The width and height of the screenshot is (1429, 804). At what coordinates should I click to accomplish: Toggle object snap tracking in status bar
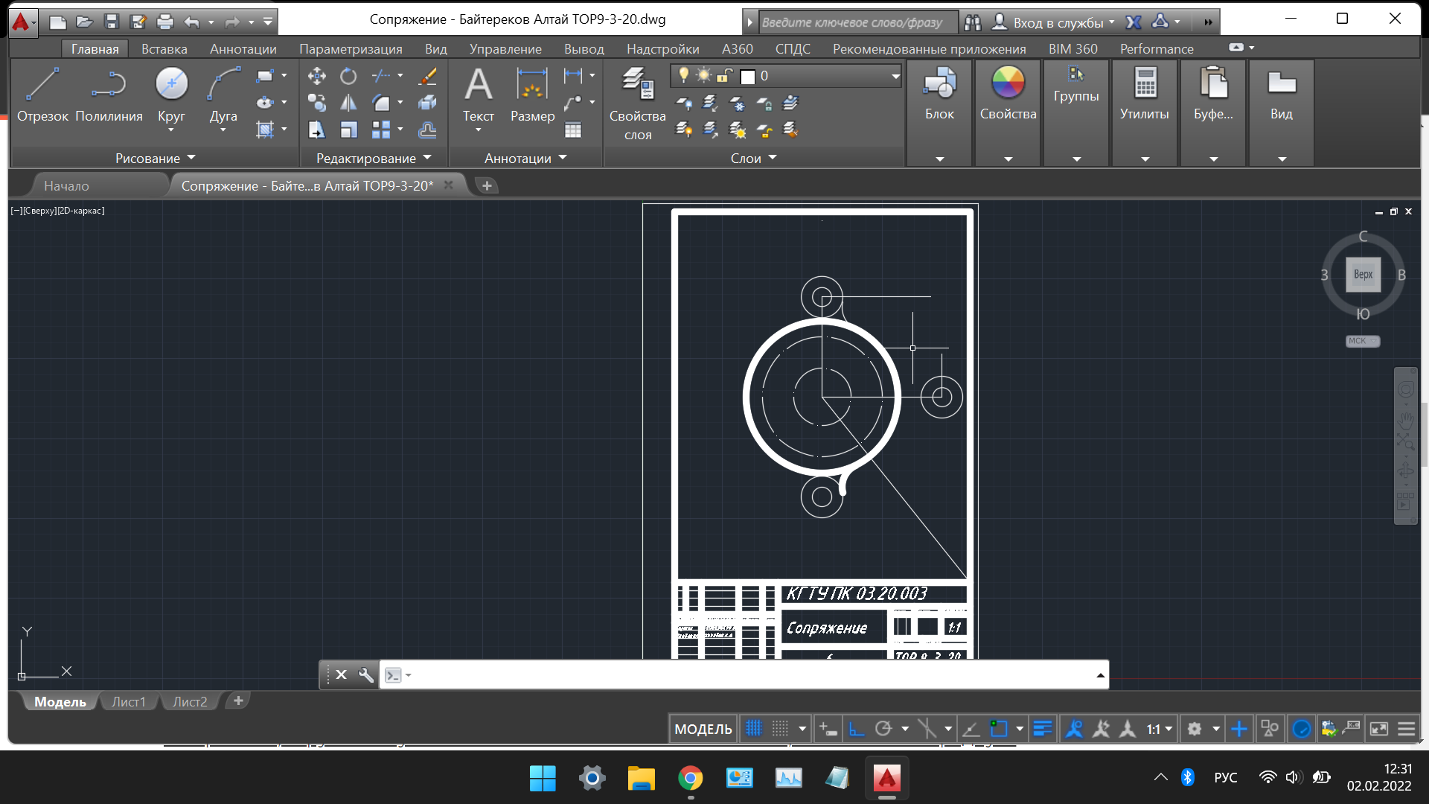click(971, 729)
